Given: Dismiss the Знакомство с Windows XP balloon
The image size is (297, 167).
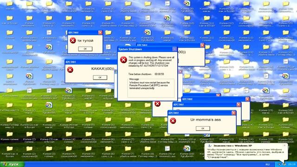Looking at the screenshot, I should click(284, 145).
